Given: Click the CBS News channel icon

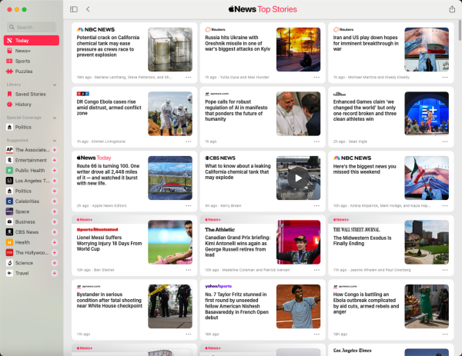Looking at the screenshot, I should [x=9, y=232].
